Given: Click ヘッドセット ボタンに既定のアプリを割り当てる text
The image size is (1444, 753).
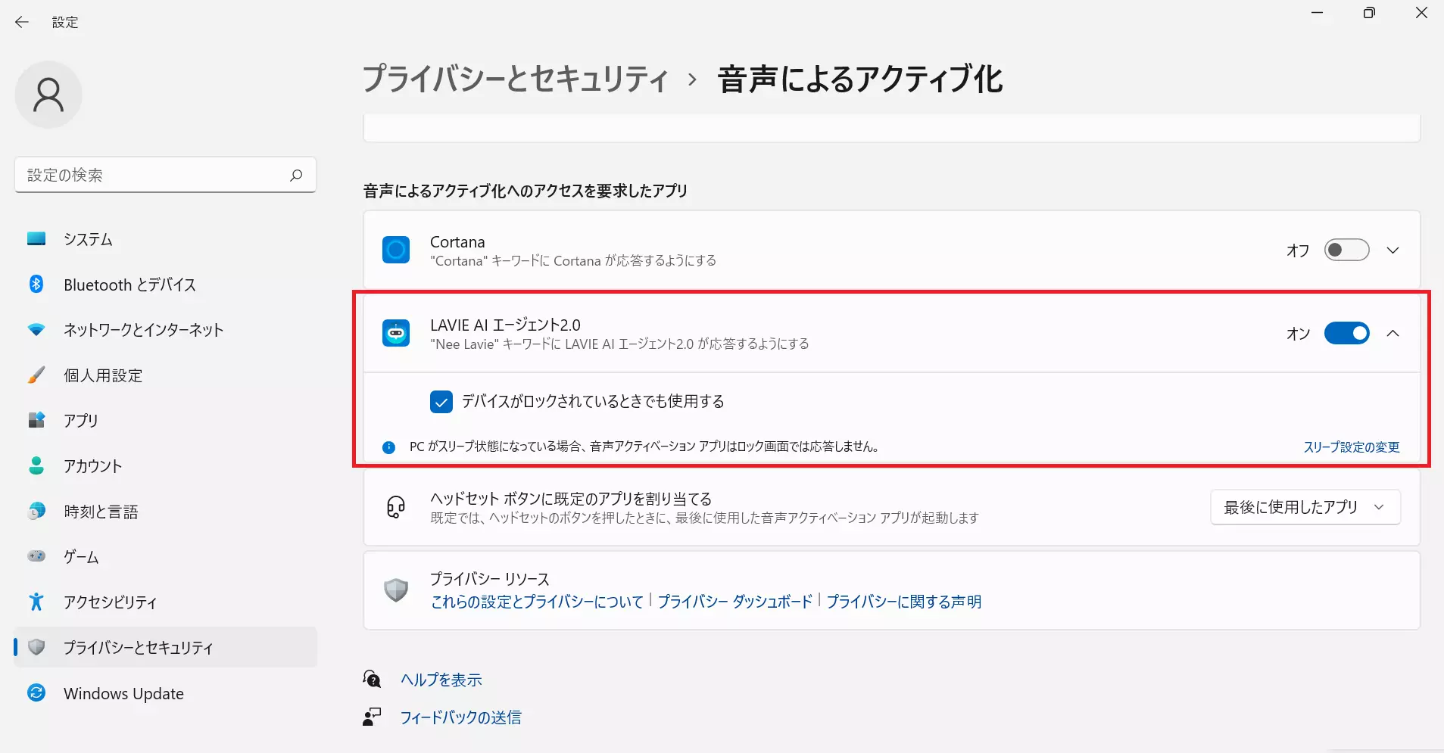Looking at the screenshot, I should pyautogui.click(x=571, y=499).
